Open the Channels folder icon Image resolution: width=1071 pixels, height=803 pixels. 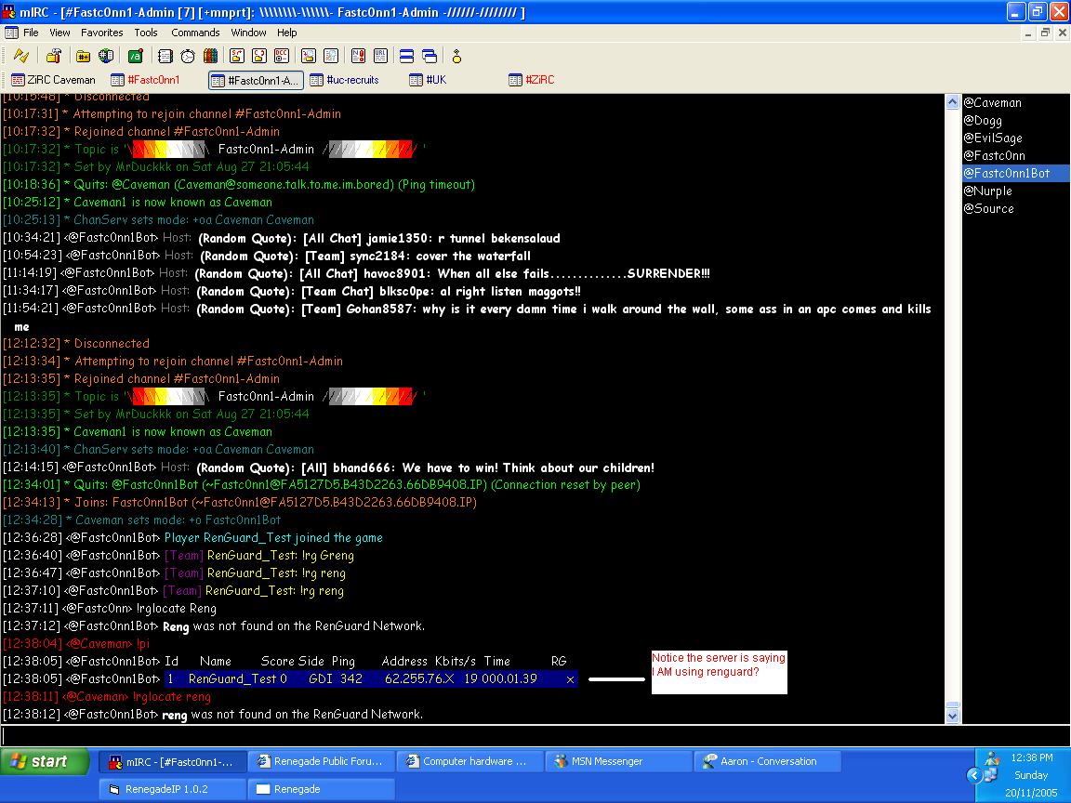pos(84,56)
